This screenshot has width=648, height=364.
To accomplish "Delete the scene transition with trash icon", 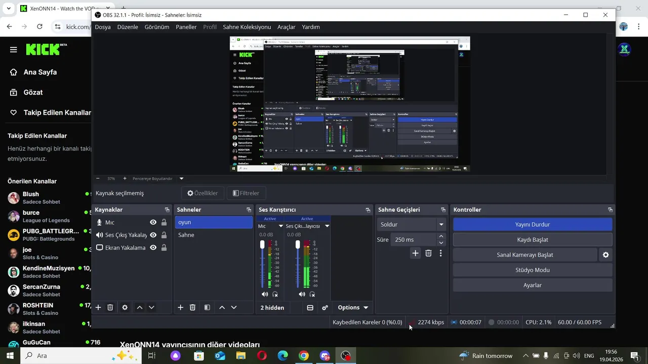I will 428,253.
